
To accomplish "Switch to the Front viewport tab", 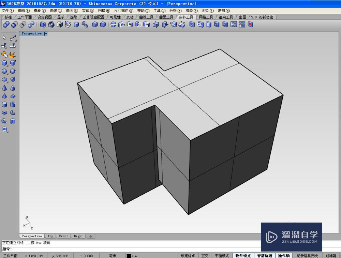I will point(63,236).
